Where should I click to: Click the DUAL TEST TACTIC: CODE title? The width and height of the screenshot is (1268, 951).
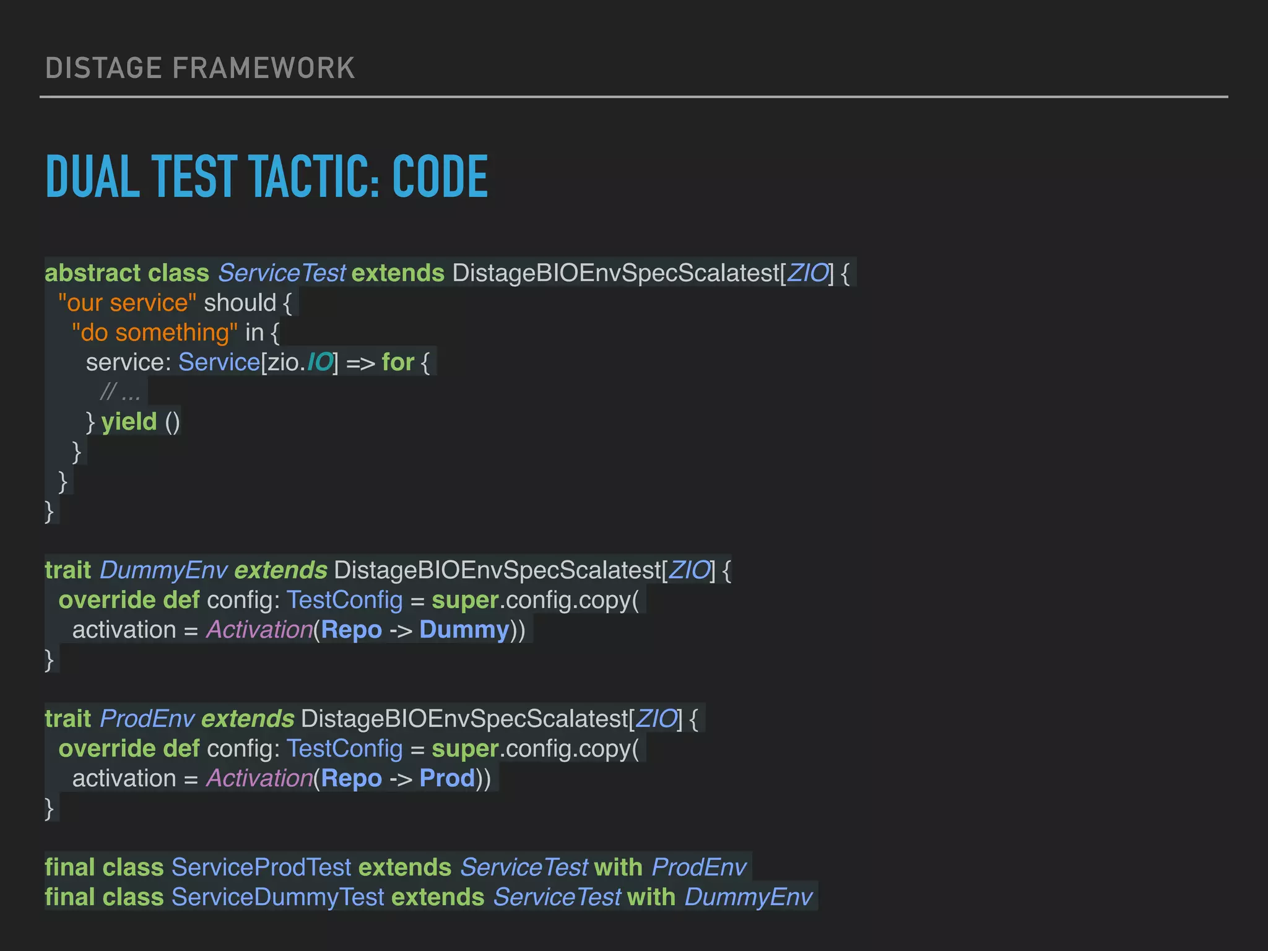coord(267,177)
